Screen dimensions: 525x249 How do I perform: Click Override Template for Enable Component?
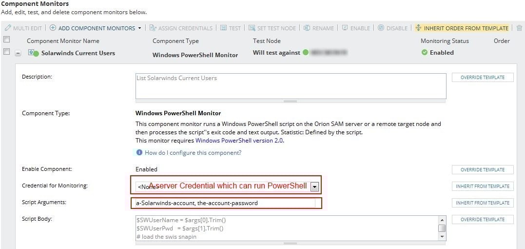[x=483, y=169]
